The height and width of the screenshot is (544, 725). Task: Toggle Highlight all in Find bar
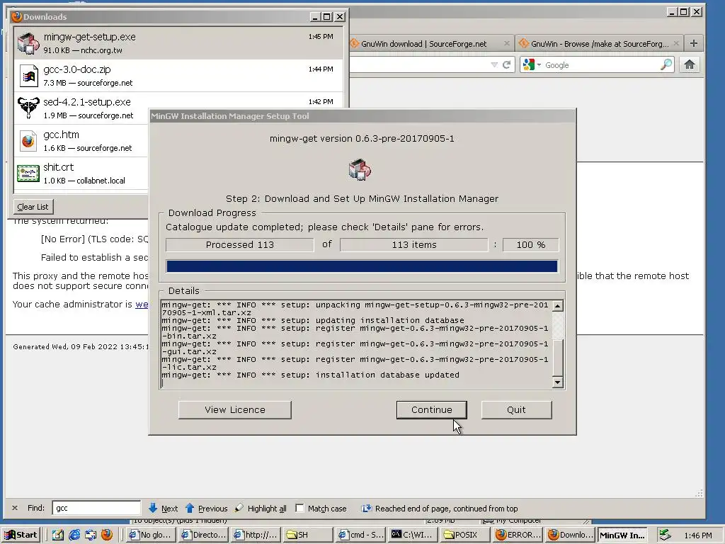261,508
